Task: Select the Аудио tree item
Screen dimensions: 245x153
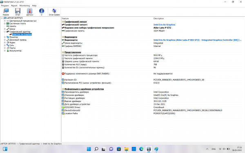Action: pyautogui.click(x=12, y=42)
